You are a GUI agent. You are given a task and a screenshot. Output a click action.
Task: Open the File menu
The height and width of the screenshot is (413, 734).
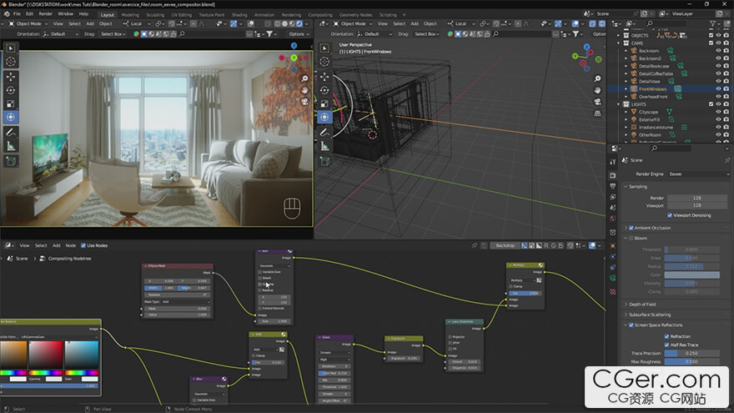(17, 14)
